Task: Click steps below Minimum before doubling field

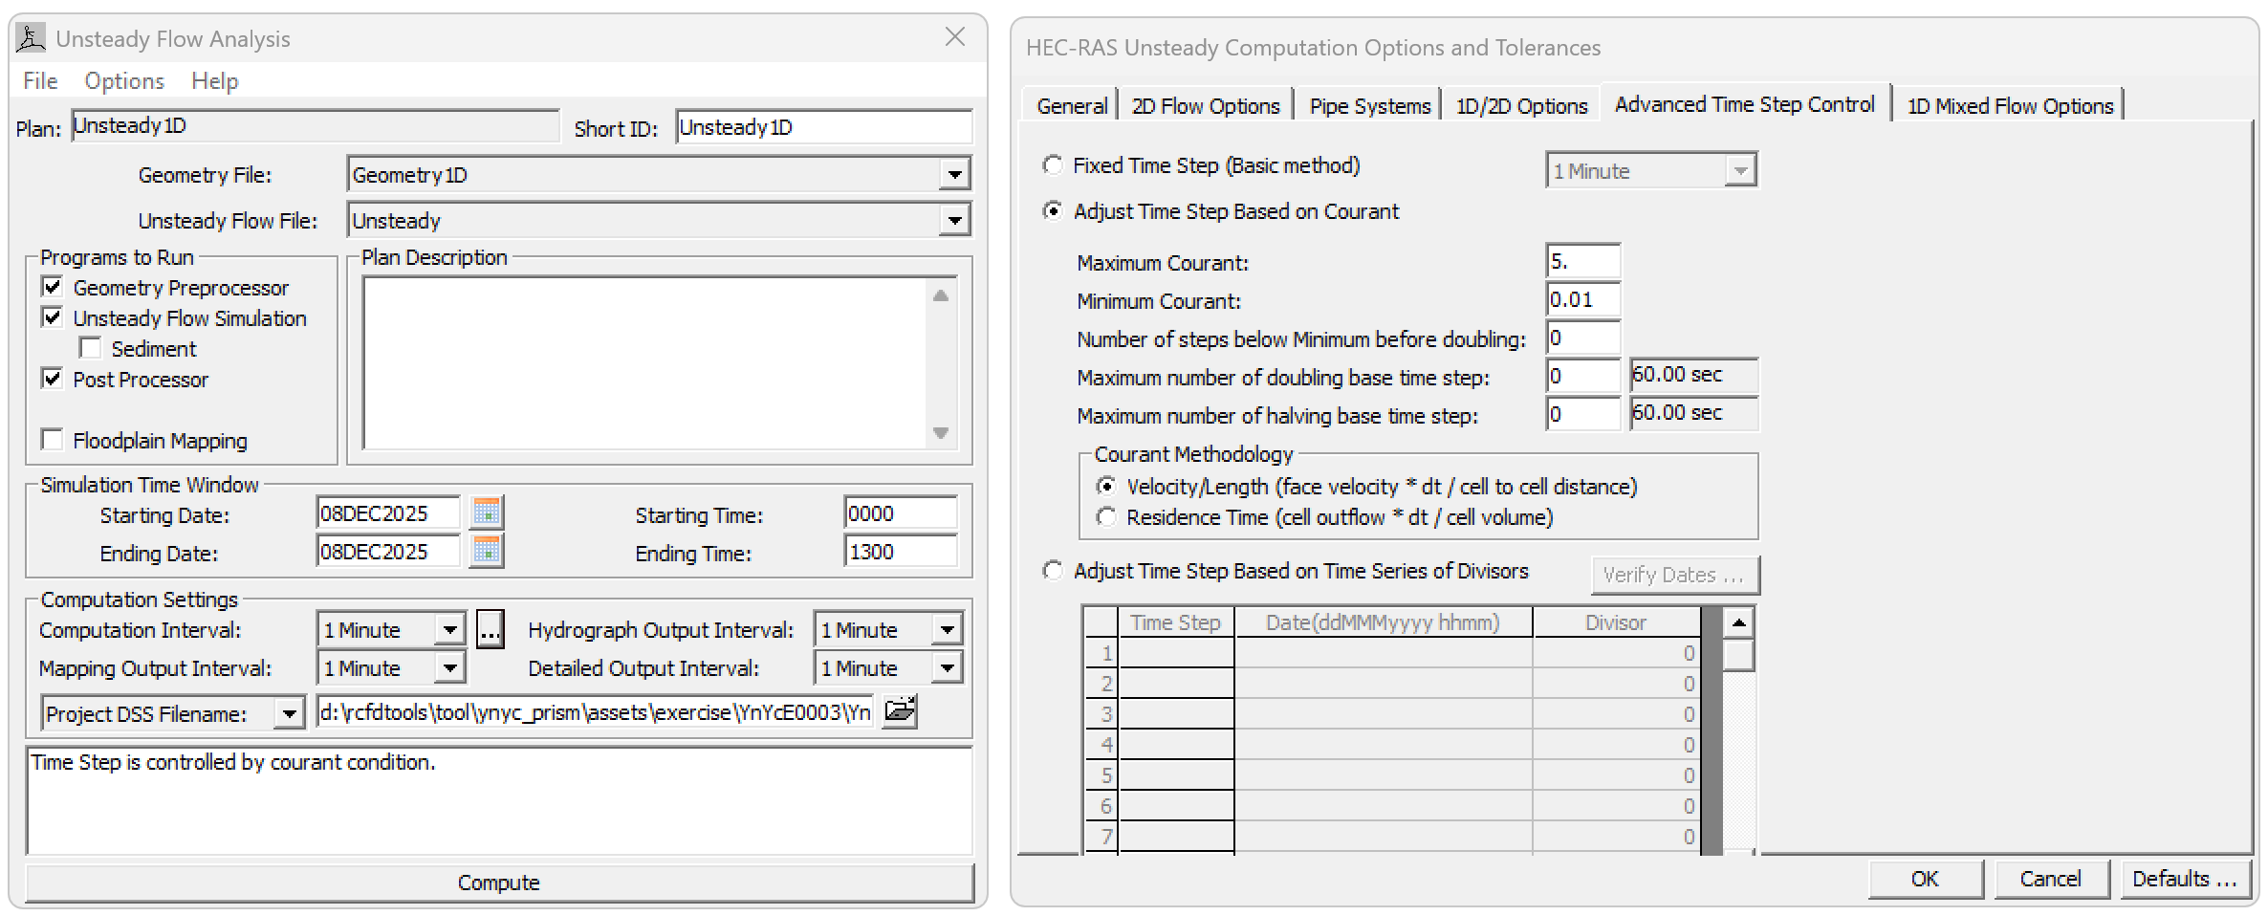Action: click(1583, 338)
